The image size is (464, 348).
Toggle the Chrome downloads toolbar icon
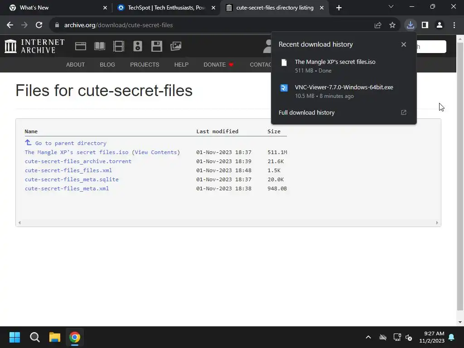(411, 25)
